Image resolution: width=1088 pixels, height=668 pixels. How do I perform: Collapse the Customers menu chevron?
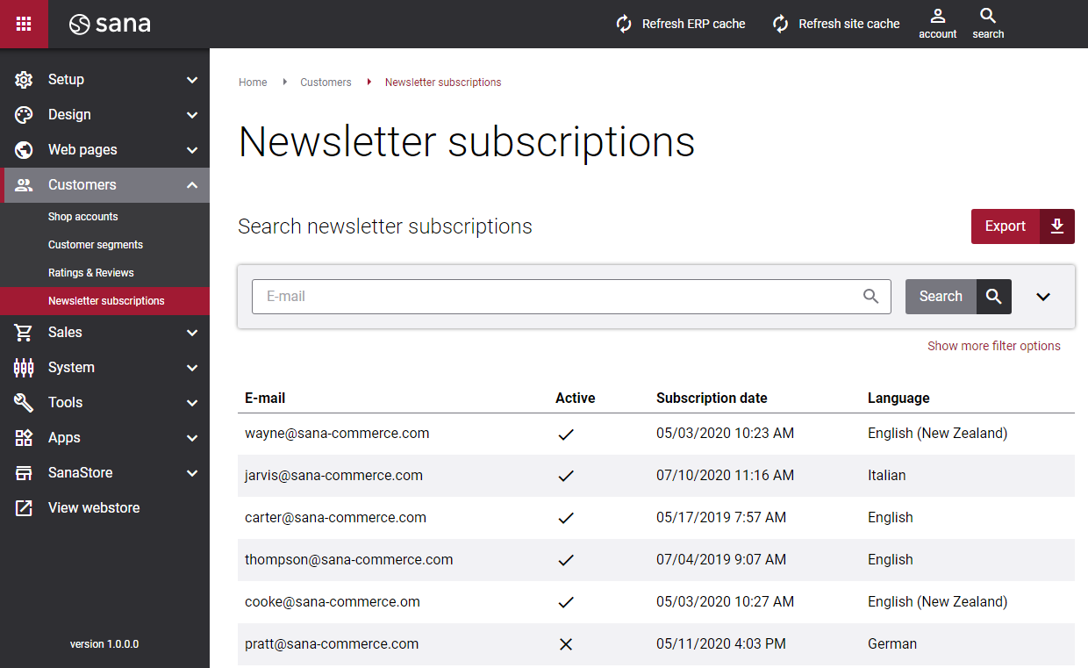pos(192,185)
